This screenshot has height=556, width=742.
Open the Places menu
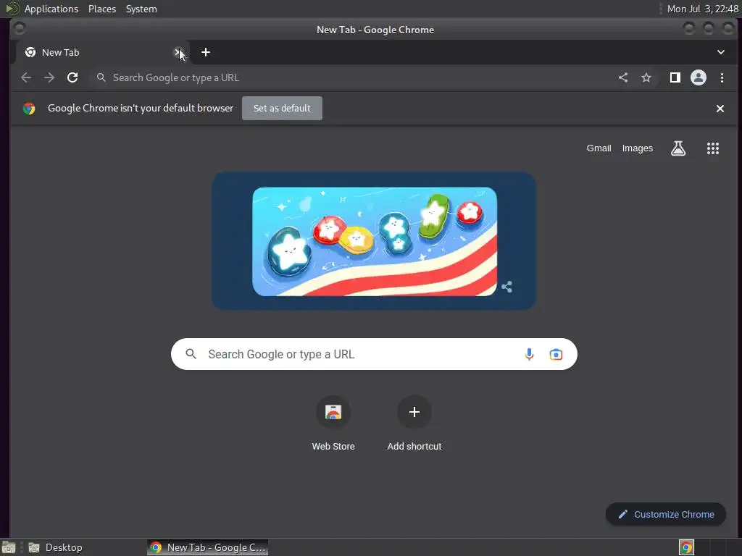point(102,9)
